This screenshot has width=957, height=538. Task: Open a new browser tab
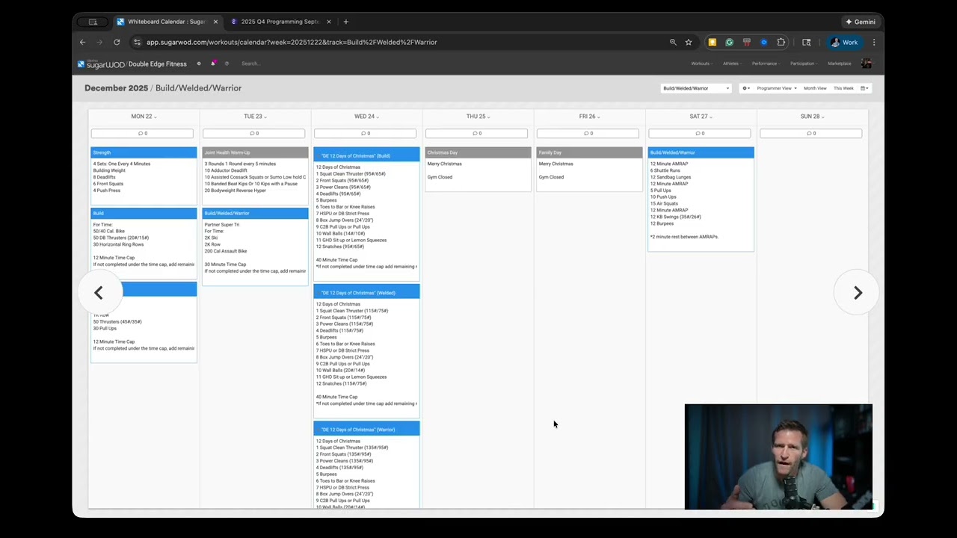[x=345, y=22]
